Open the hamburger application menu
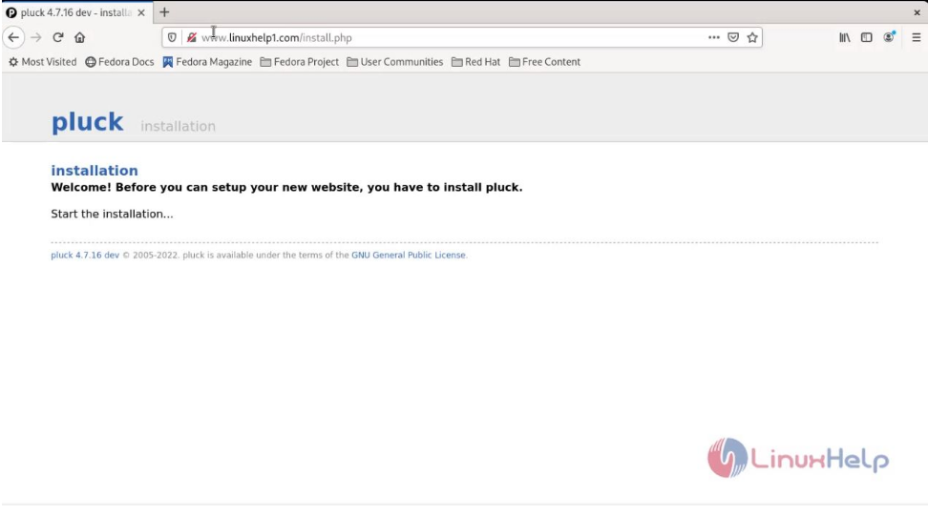This screenshot has width=928, height=515. point(917,37)
